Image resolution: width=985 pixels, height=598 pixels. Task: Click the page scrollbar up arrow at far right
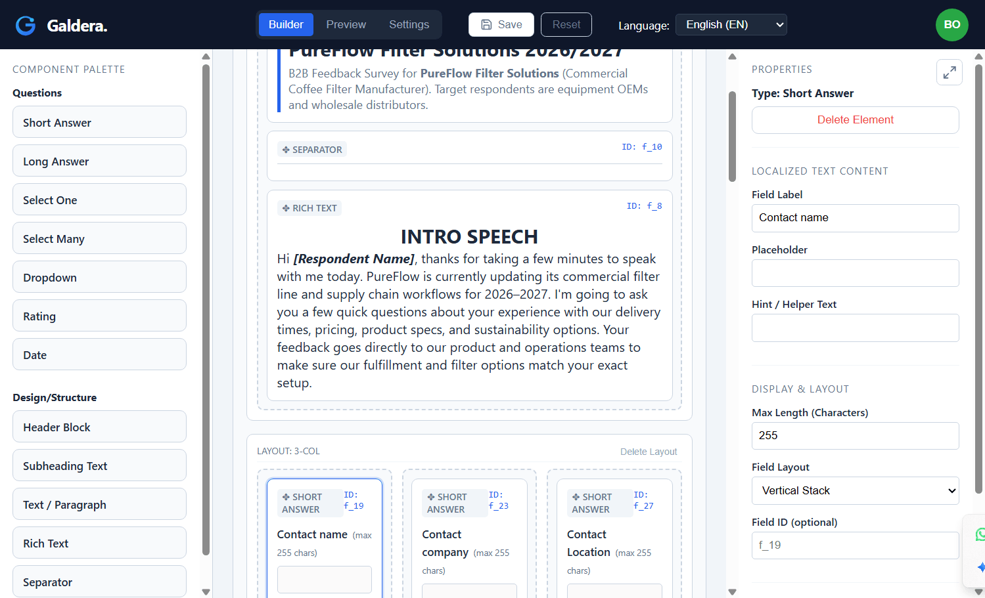(979, 56)
